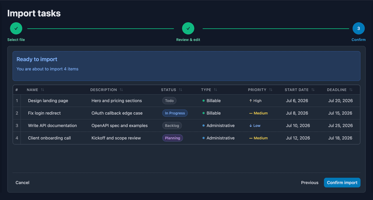Go to Review & edit step circle
The image size is (373, 200).
click(x=188, y=28)
